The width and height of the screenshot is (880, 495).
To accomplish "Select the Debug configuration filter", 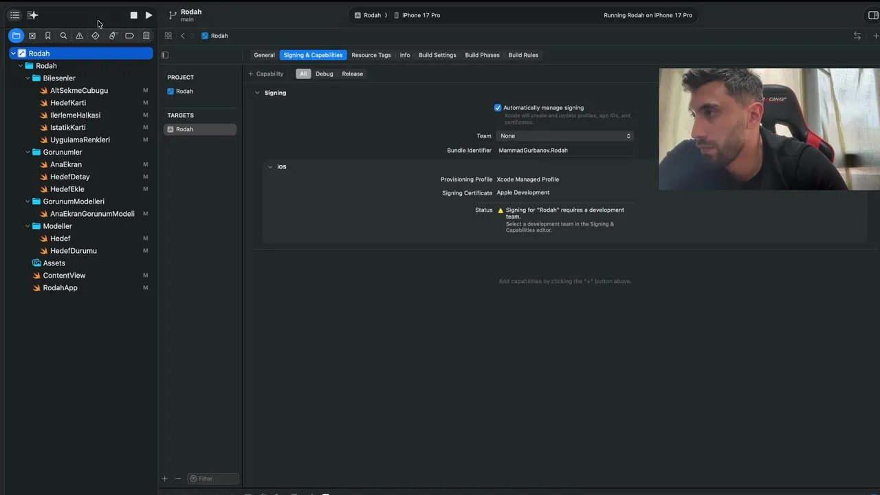I will coord(324,74).
